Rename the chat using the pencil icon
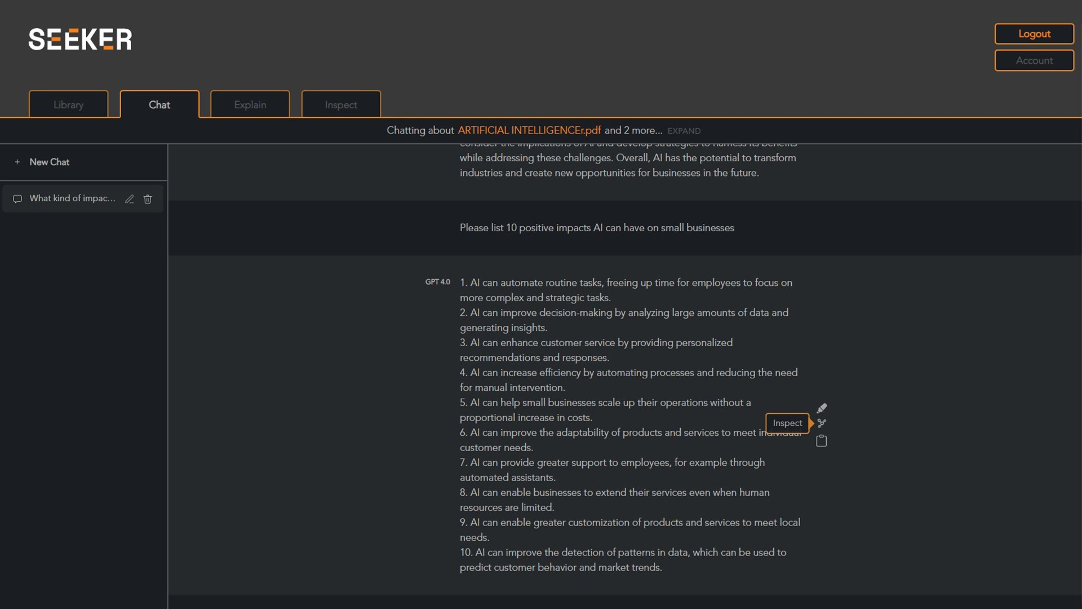Image resolution: width=1082 pixels, height=609 pixels. (x=129, y=198)
